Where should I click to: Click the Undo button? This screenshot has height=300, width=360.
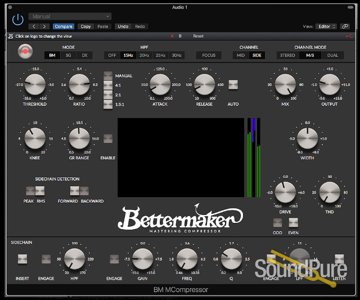[123, 26]
